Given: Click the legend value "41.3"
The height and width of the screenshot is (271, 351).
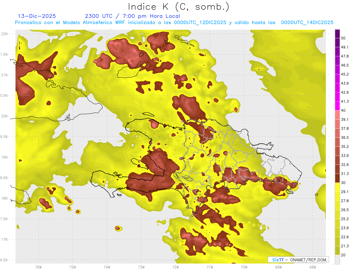Looking at the screenshot, I should pyautogui.click(x=345, y=101).
